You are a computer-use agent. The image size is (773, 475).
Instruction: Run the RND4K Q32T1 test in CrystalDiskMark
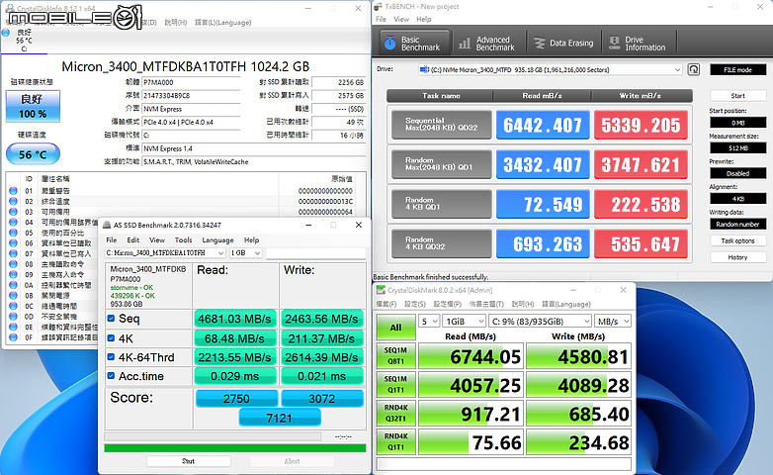pos(395,413)
